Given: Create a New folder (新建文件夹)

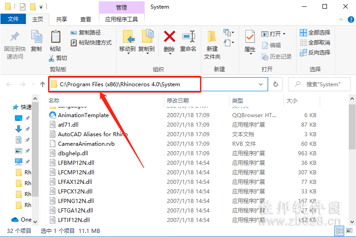Looking at the screenshot, I should [x=212, y=45].
